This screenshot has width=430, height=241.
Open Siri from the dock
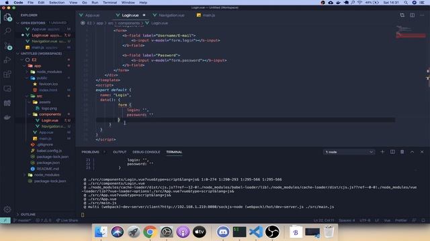tap(118, 232)
